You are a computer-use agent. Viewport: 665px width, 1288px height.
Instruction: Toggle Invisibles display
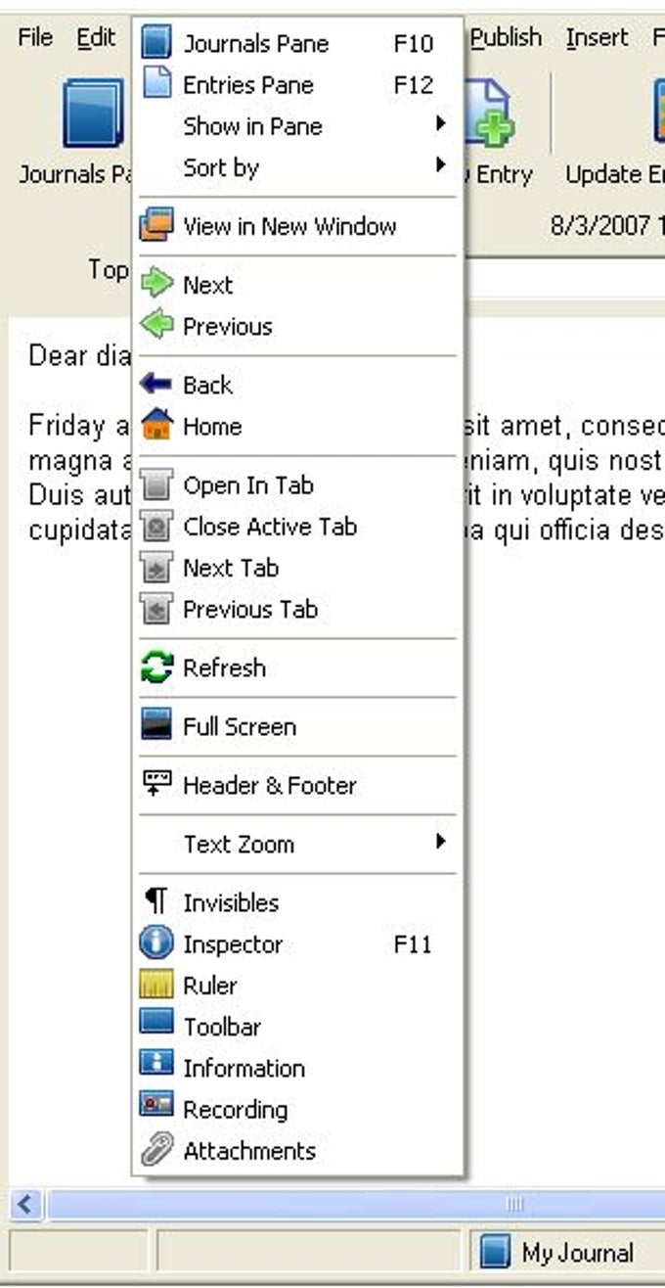[x=158, y=901]
